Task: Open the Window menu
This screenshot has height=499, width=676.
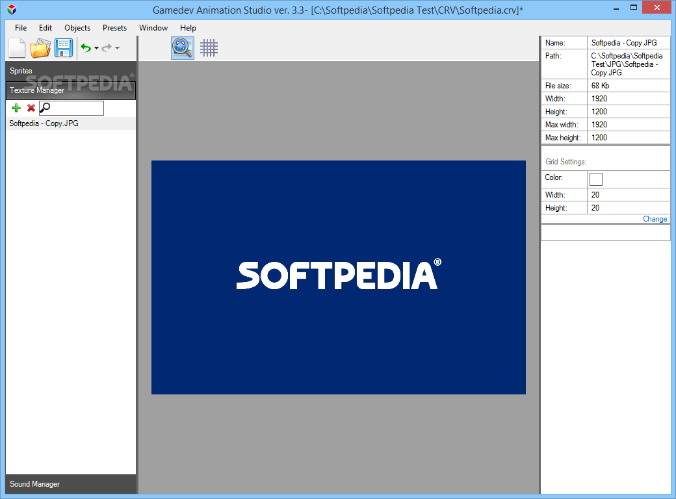Action: (x=153, y=27)
